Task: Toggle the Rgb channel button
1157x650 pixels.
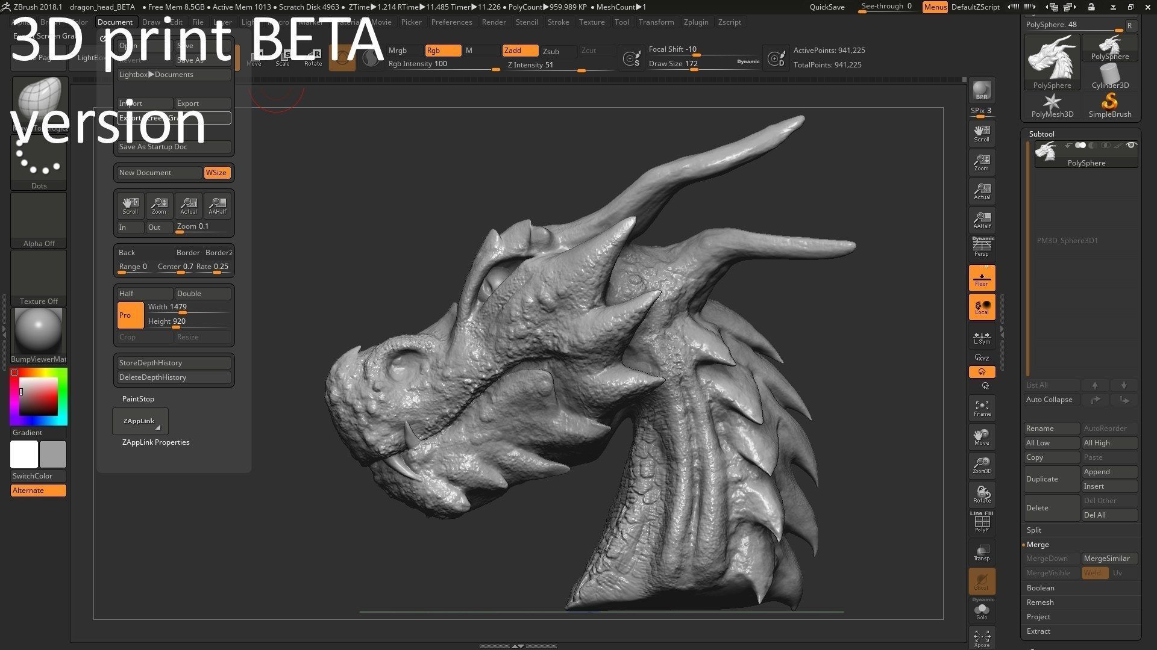Action: click(443, 51)
